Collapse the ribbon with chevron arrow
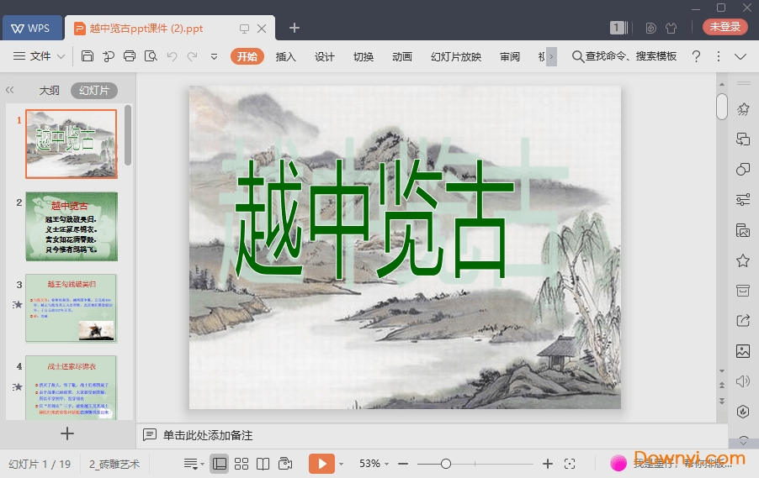Viewport: 759px width, 478px height. (740, 56)
